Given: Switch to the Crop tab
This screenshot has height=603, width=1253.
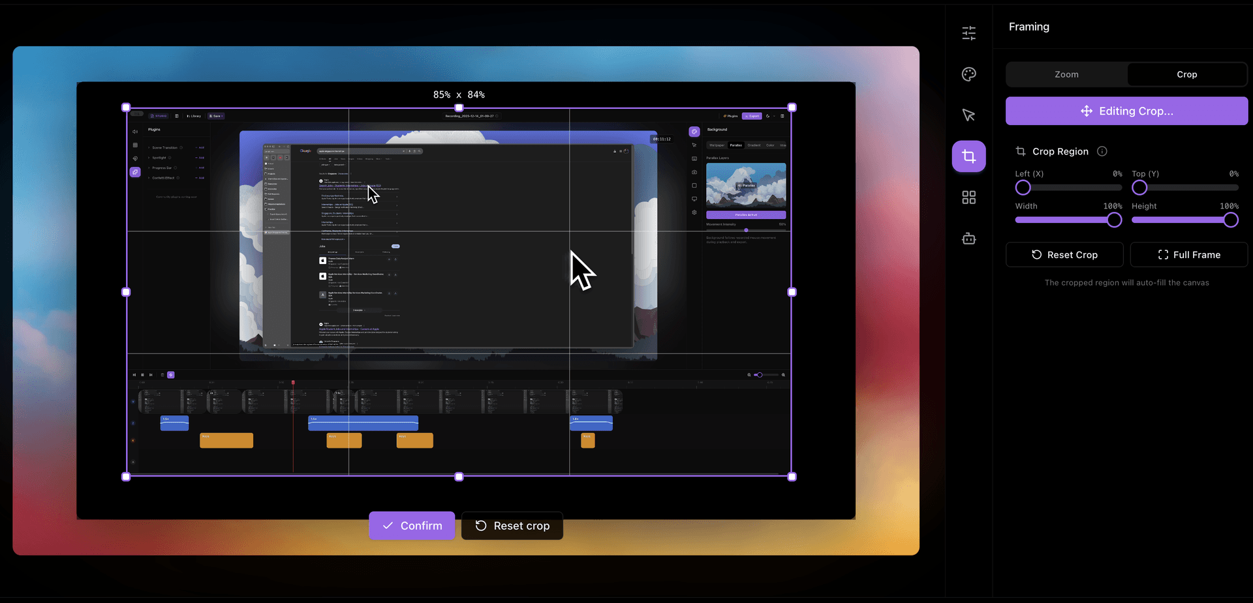Looking at the screenshot, I should click(x=1186, y=74).
